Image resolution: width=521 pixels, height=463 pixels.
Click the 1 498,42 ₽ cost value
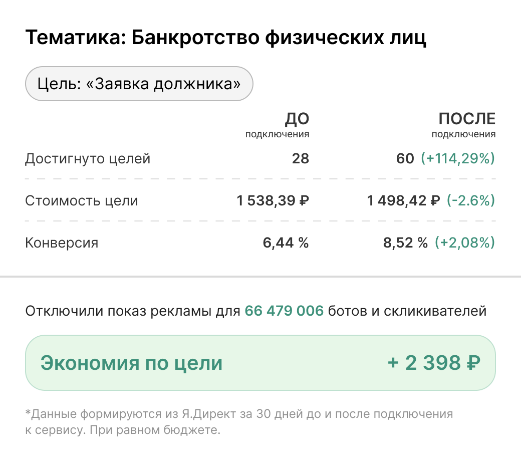point(403,201)
